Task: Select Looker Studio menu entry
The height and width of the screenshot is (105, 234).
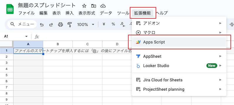Action: 179,66
